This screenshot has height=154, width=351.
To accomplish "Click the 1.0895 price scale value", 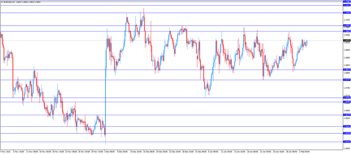I will pos(346,50).
